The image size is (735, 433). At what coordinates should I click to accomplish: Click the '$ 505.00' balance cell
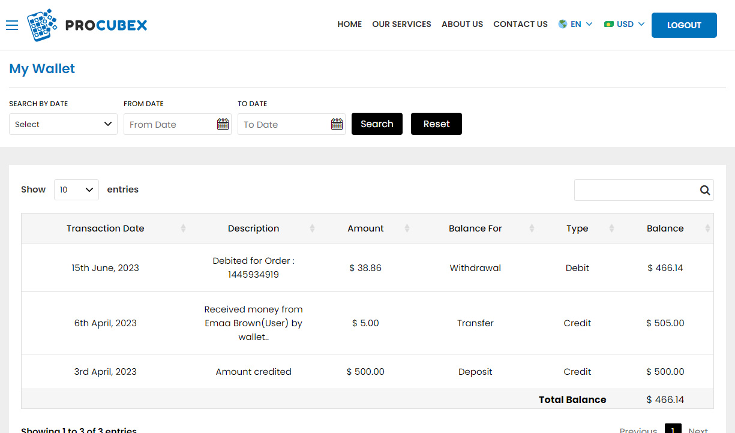click(x=665, y=323)
